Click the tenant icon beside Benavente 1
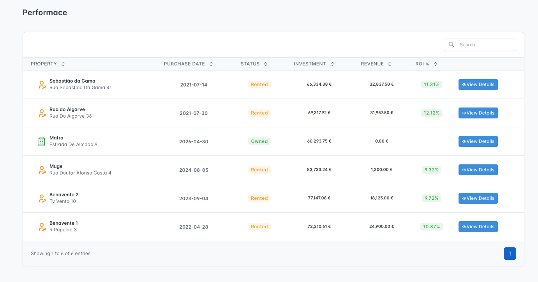 pyautogui.click(x=42, y=227)
